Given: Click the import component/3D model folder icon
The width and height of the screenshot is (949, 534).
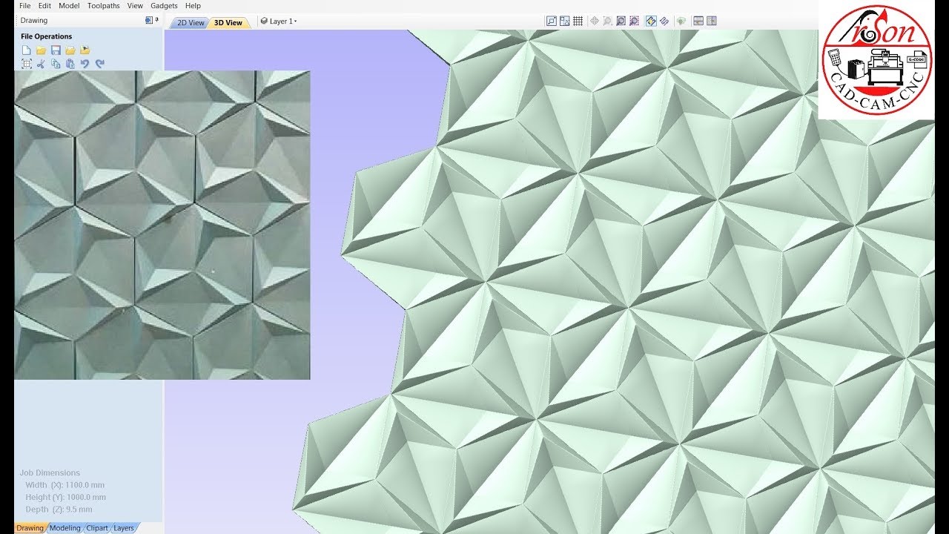Looking at the screenshot, I should coord(85,50).
